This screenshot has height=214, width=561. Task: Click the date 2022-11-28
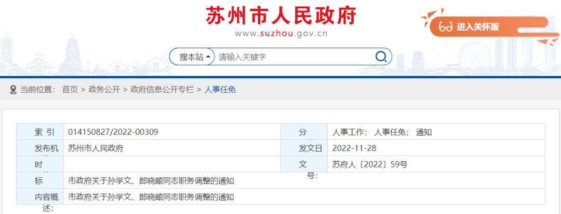point(354,148)
